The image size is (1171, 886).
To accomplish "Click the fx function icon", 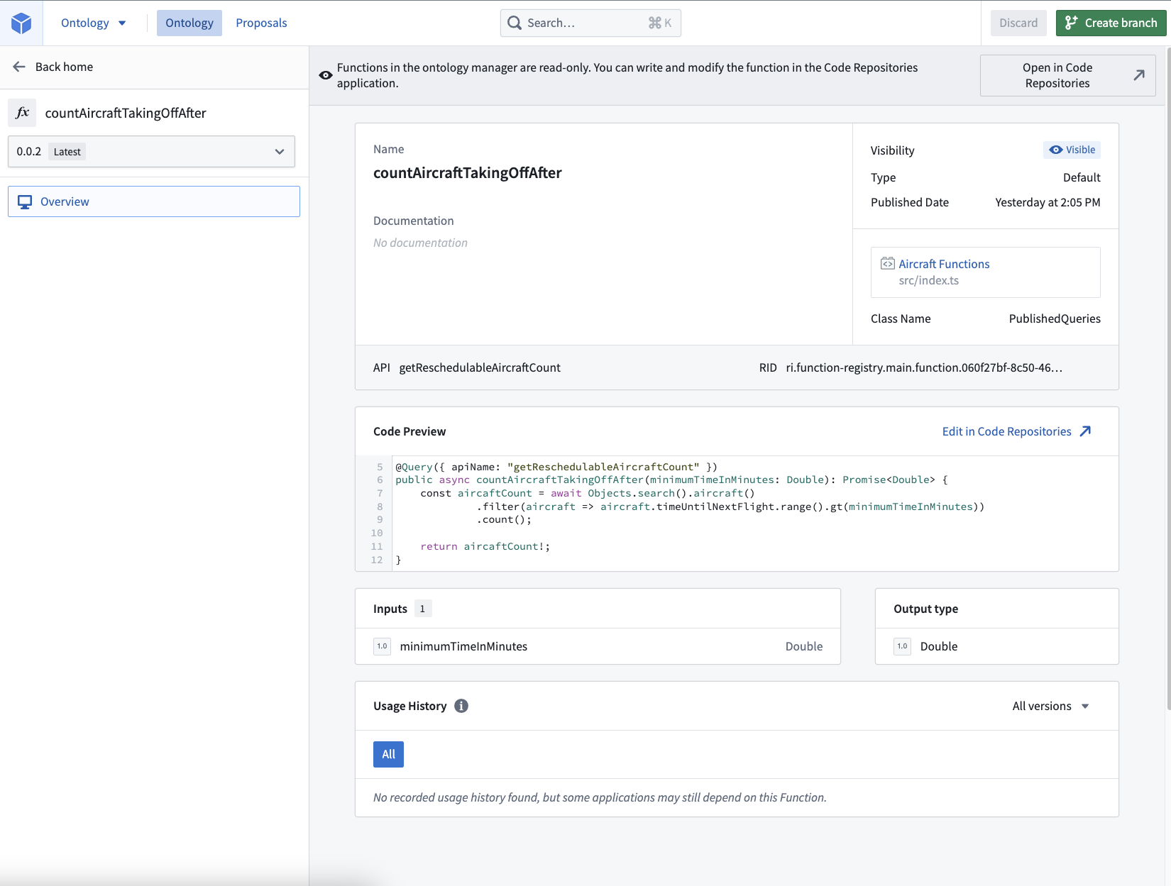I will click(x=22, y=113).
